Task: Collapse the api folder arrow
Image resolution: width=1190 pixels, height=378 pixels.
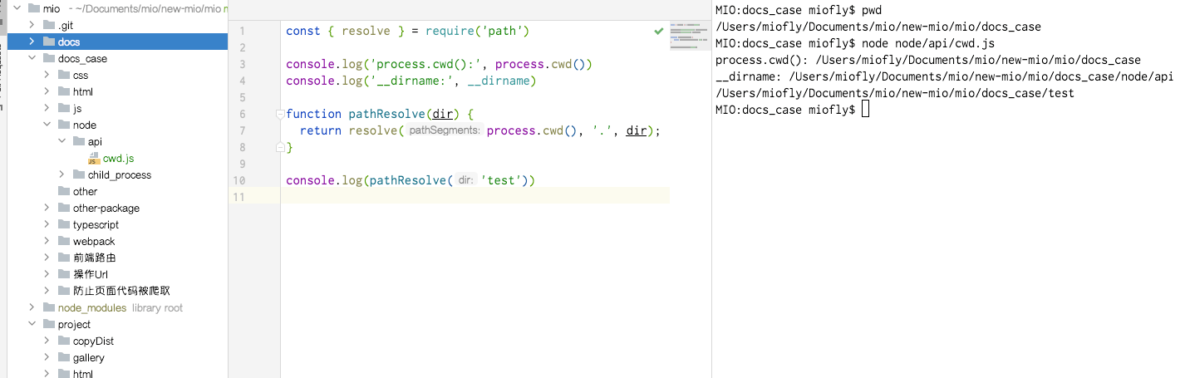Action: pos(61,141)
